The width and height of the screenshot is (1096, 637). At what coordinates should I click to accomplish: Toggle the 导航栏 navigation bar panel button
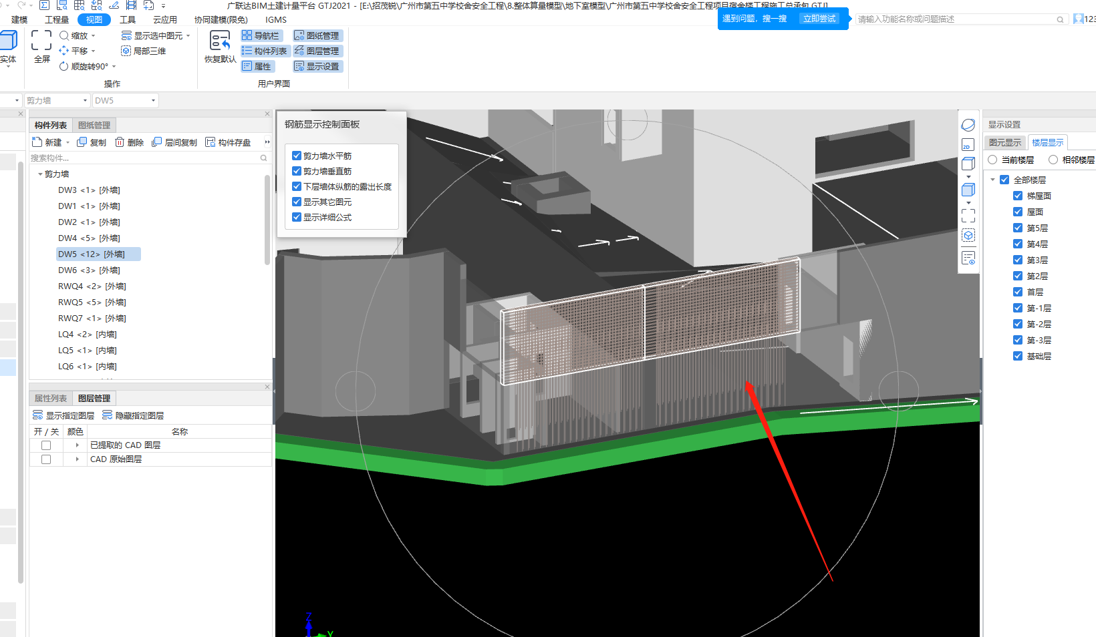(262, 35)
